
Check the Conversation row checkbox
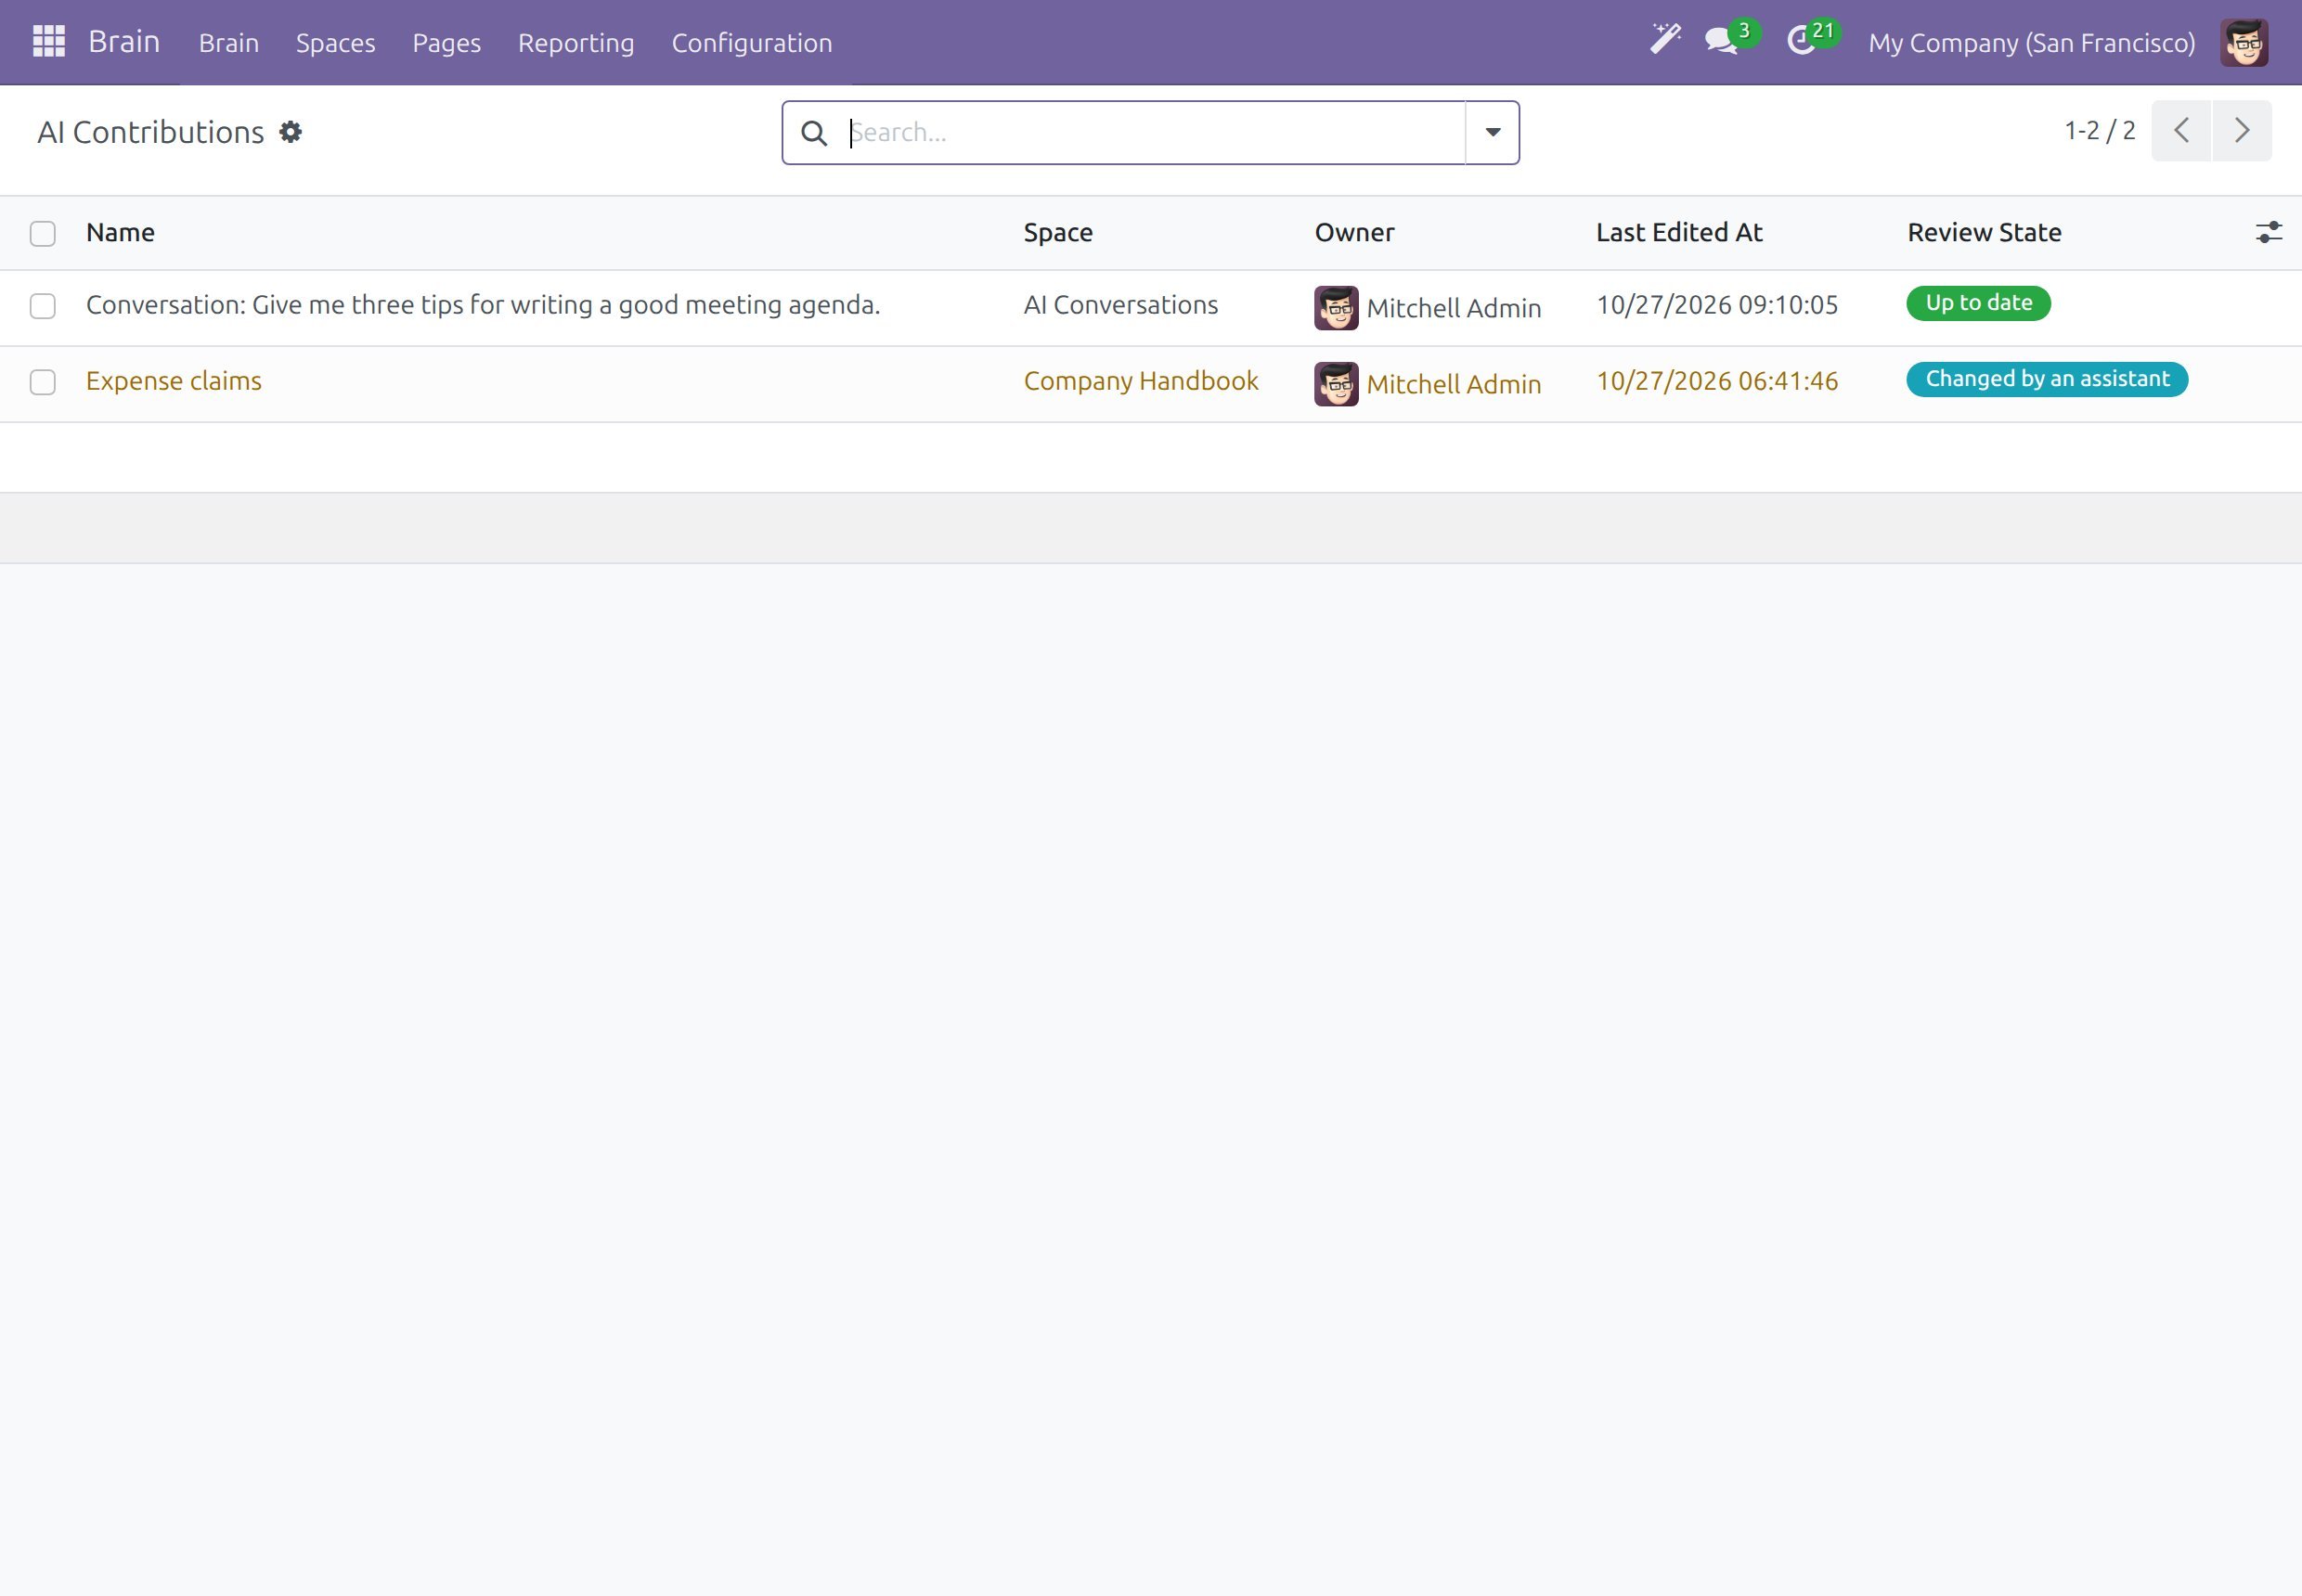pyautogui.click(x=42, y=306)
